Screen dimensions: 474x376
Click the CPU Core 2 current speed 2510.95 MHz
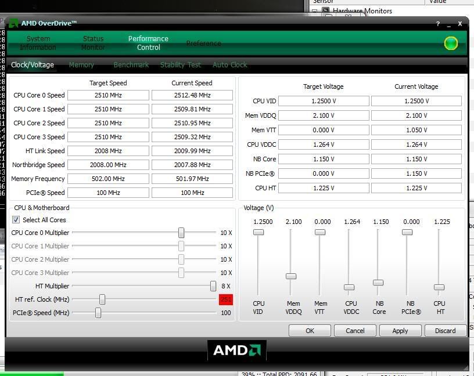192,123
